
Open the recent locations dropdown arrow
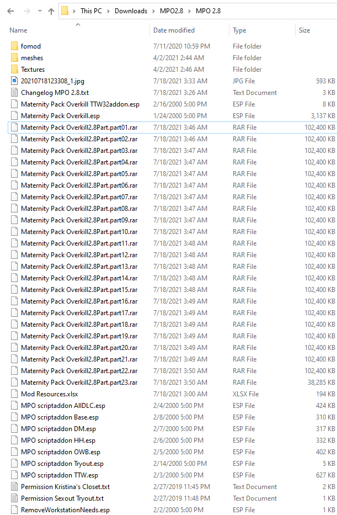coord(40,11)
